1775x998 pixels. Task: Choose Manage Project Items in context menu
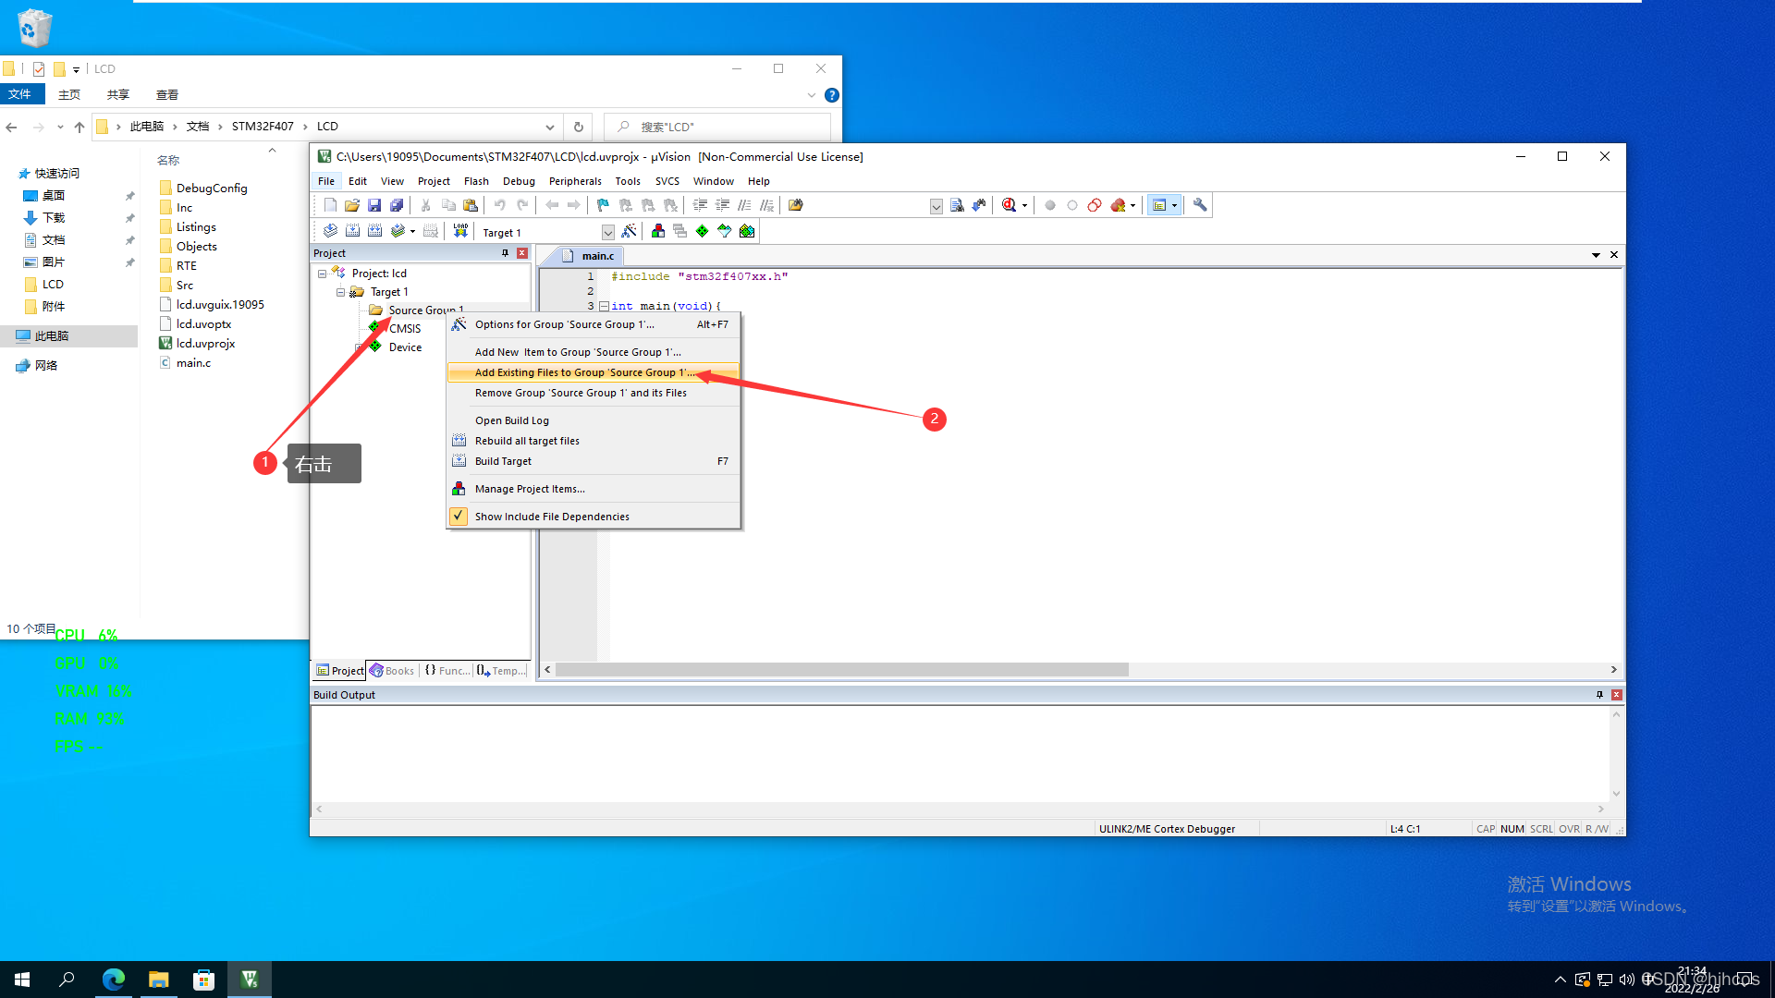530,489
